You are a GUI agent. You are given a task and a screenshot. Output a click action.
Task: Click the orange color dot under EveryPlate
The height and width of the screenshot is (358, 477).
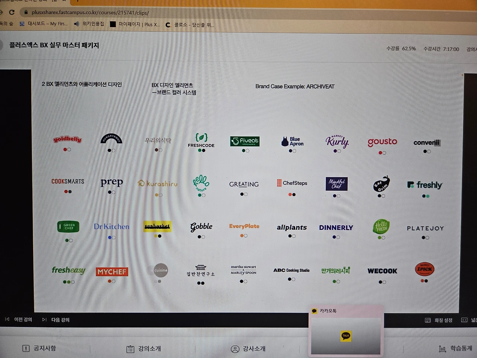point(242,236)
